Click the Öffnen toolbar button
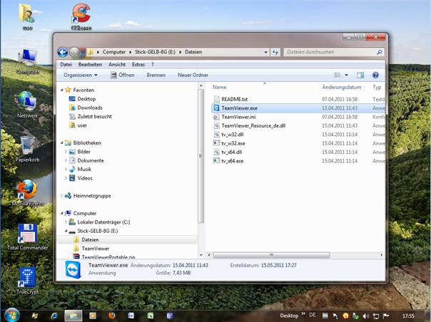This screenshot has width=431, height=322. coord(123,75)
